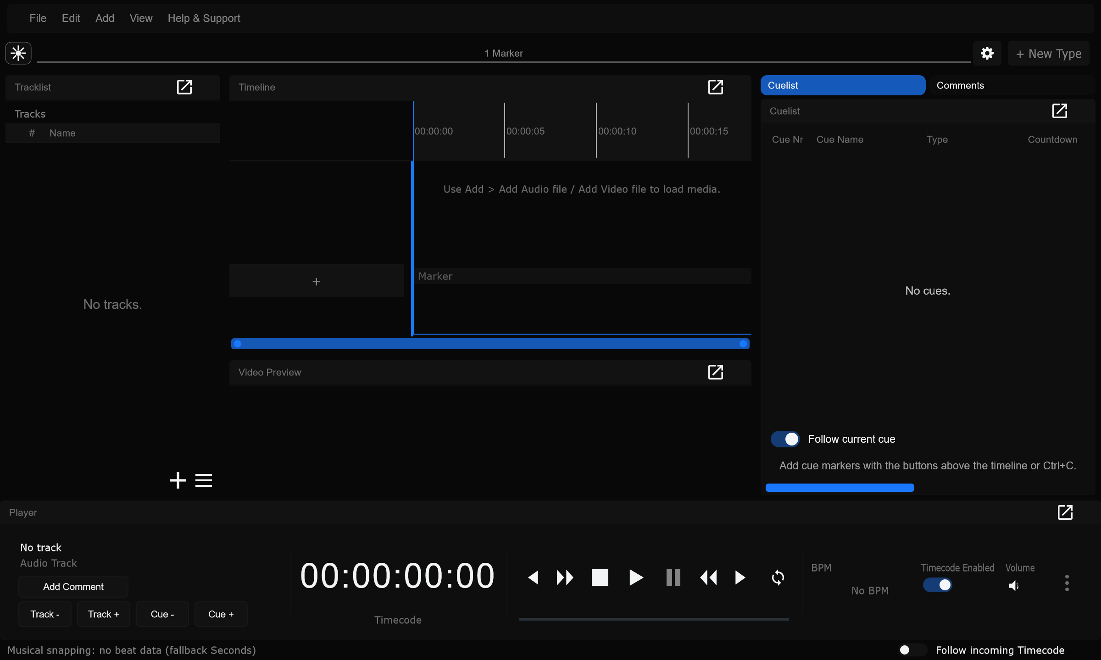The height and width of the screenshot is (660, 1101).
Task: Click the player progress bar under transport
Action: [654, 619]
